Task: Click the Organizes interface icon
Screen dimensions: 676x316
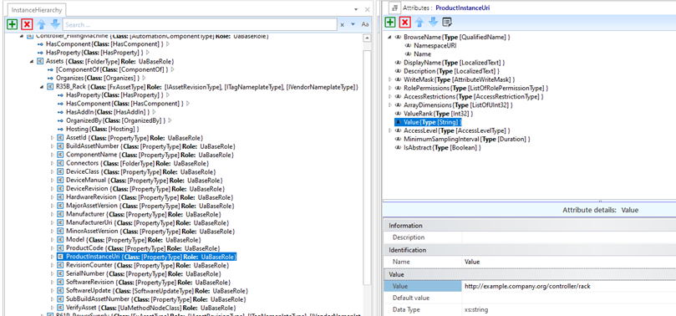Action: pyautogui.click(x=50, y=78)
